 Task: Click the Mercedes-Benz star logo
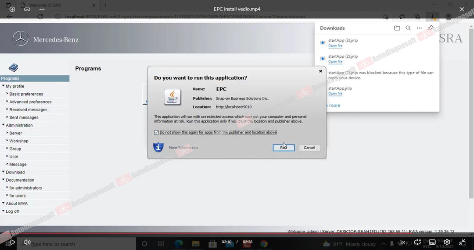click(21, 39)
